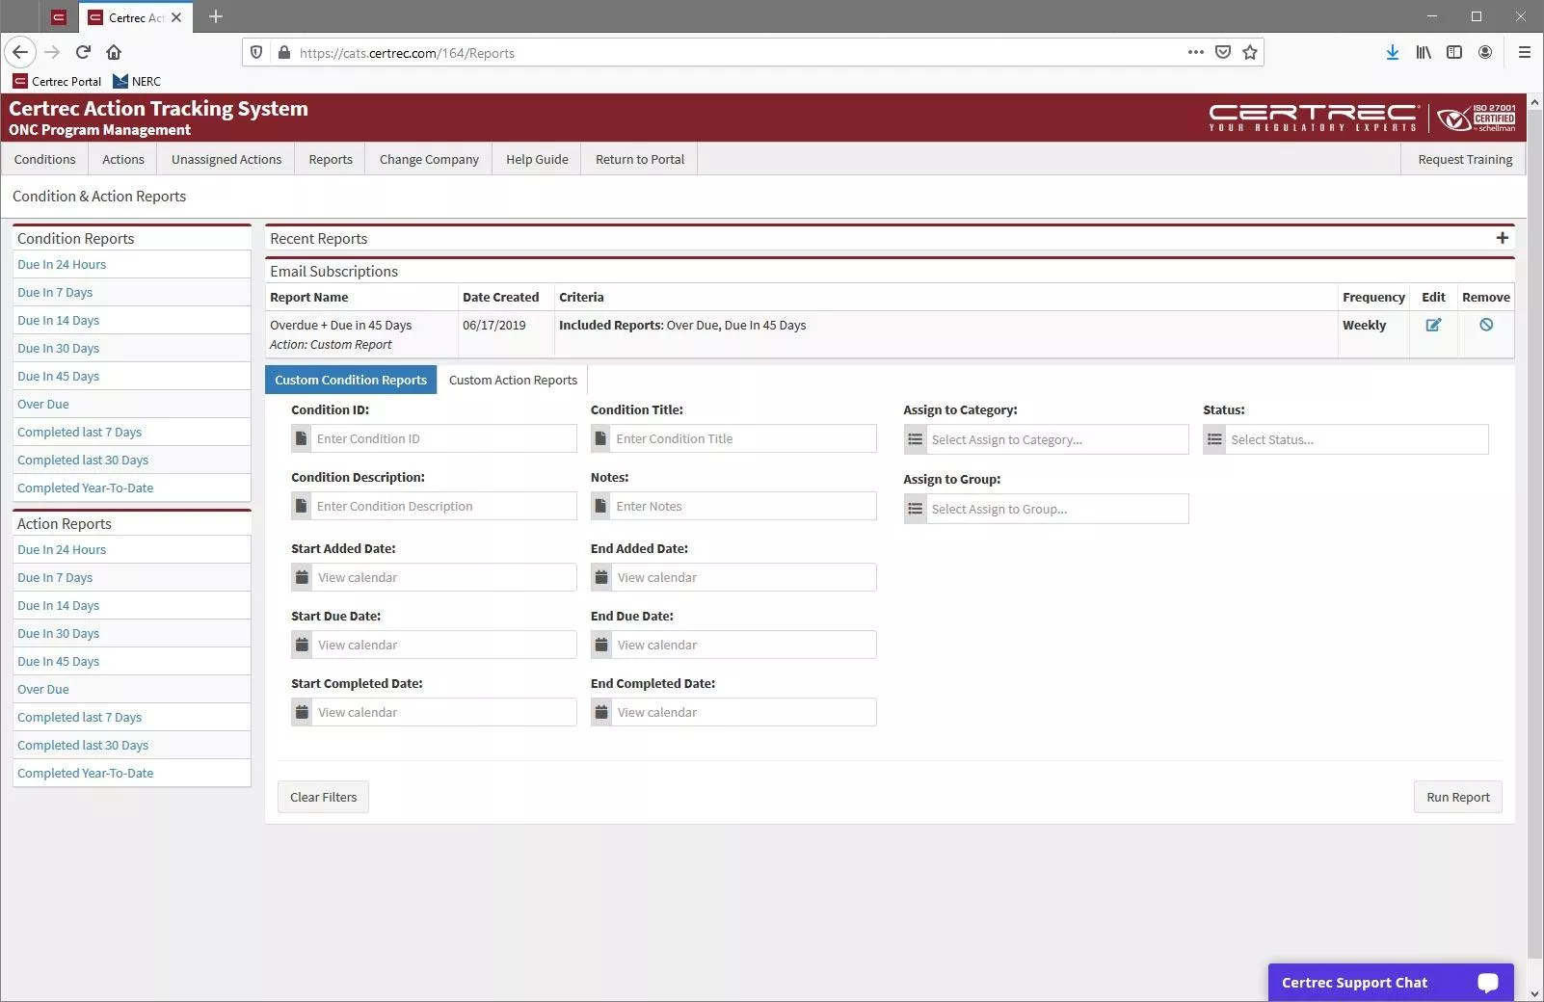The height and width of the screenshot is (1002, 1544).
Task: Open new browser tab plus button
Action: [216, 16]
